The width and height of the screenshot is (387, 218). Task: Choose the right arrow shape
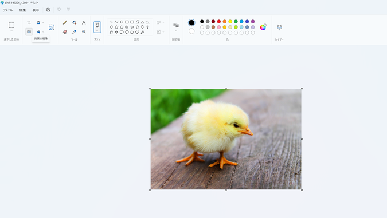(127, 27)
